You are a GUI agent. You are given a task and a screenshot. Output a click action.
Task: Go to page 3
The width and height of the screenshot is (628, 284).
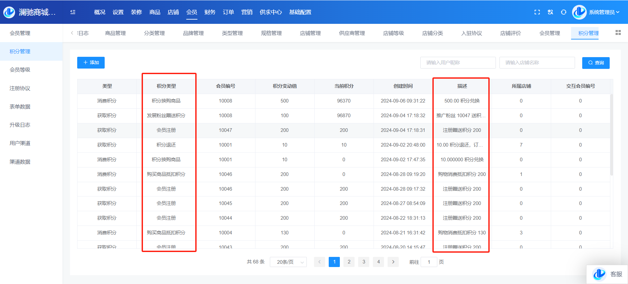pyautogui.click(x=364, y=262)
